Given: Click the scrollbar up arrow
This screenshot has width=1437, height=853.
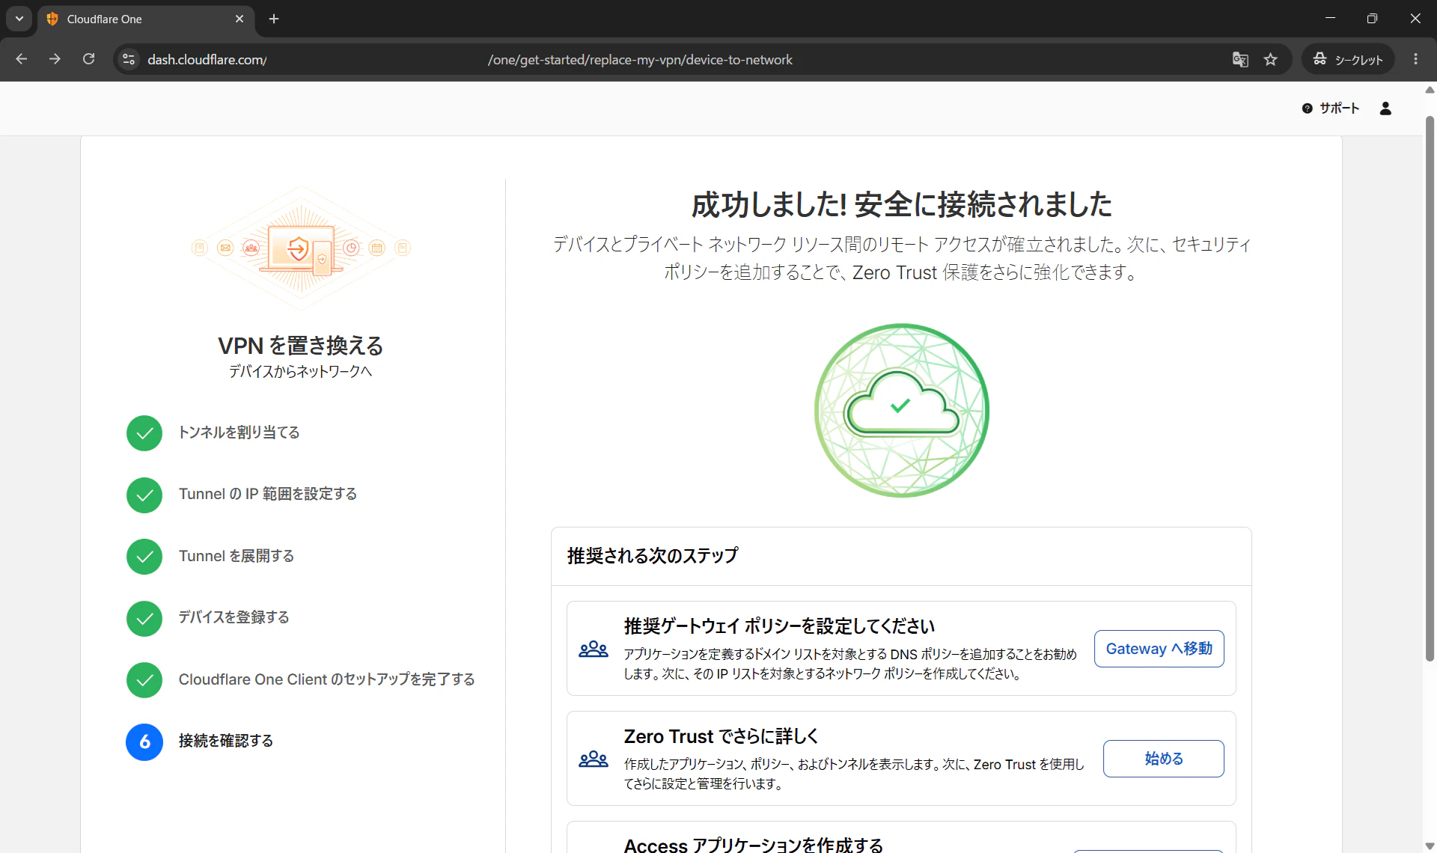Looking at the screenshot, I should point(1430,89).
